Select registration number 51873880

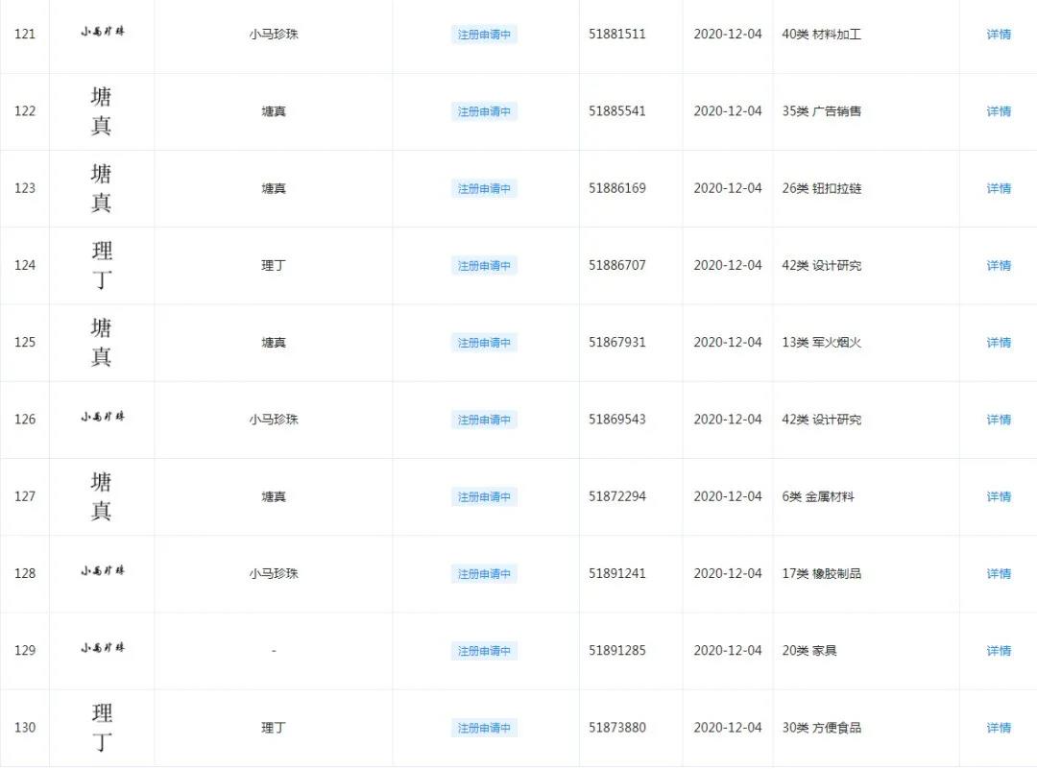pos(617,727)
